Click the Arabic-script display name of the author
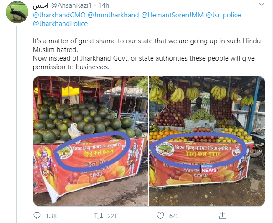Image resolution: width=273 pixels, height=223 pixels. click(40, 6)
